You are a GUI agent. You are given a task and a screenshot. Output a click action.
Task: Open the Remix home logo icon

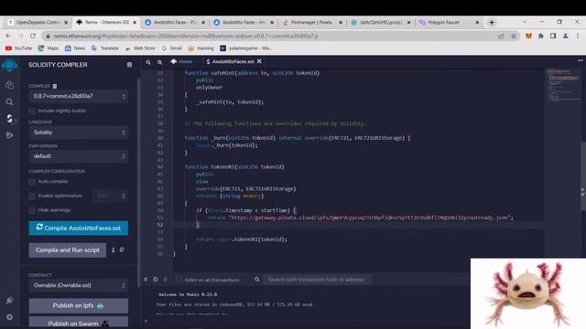tap(9, 65)
